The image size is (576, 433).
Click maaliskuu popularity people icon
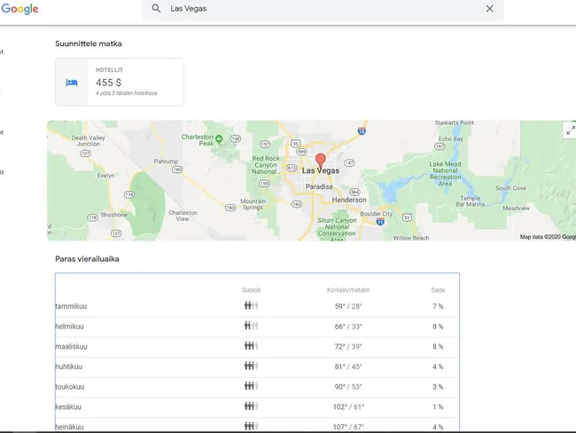pos(252,346)
